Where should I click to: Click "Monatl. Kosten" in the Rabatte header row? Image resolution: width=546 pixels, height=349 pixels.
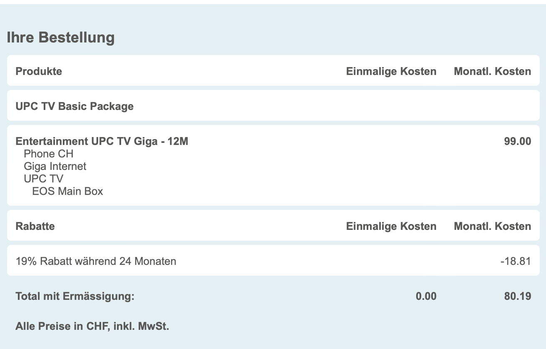tap(492, 226)
